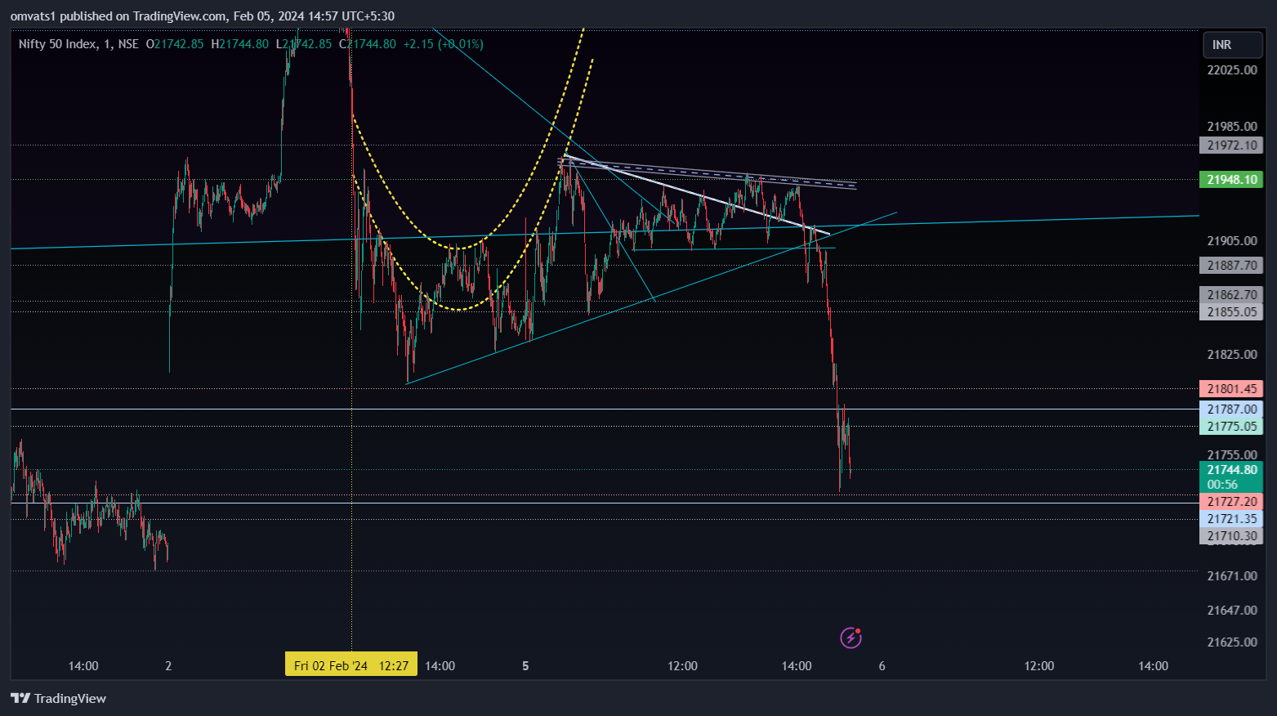Click the TradingView logo in footer
This screenshot has height=716, width=1277.
click(x=58, y=698)
